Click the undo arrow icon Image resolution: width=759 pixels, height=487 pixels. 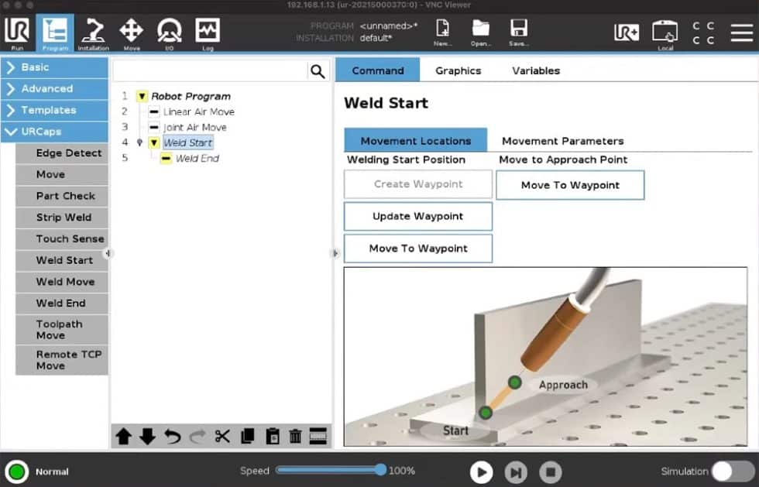tap(172, 436)
